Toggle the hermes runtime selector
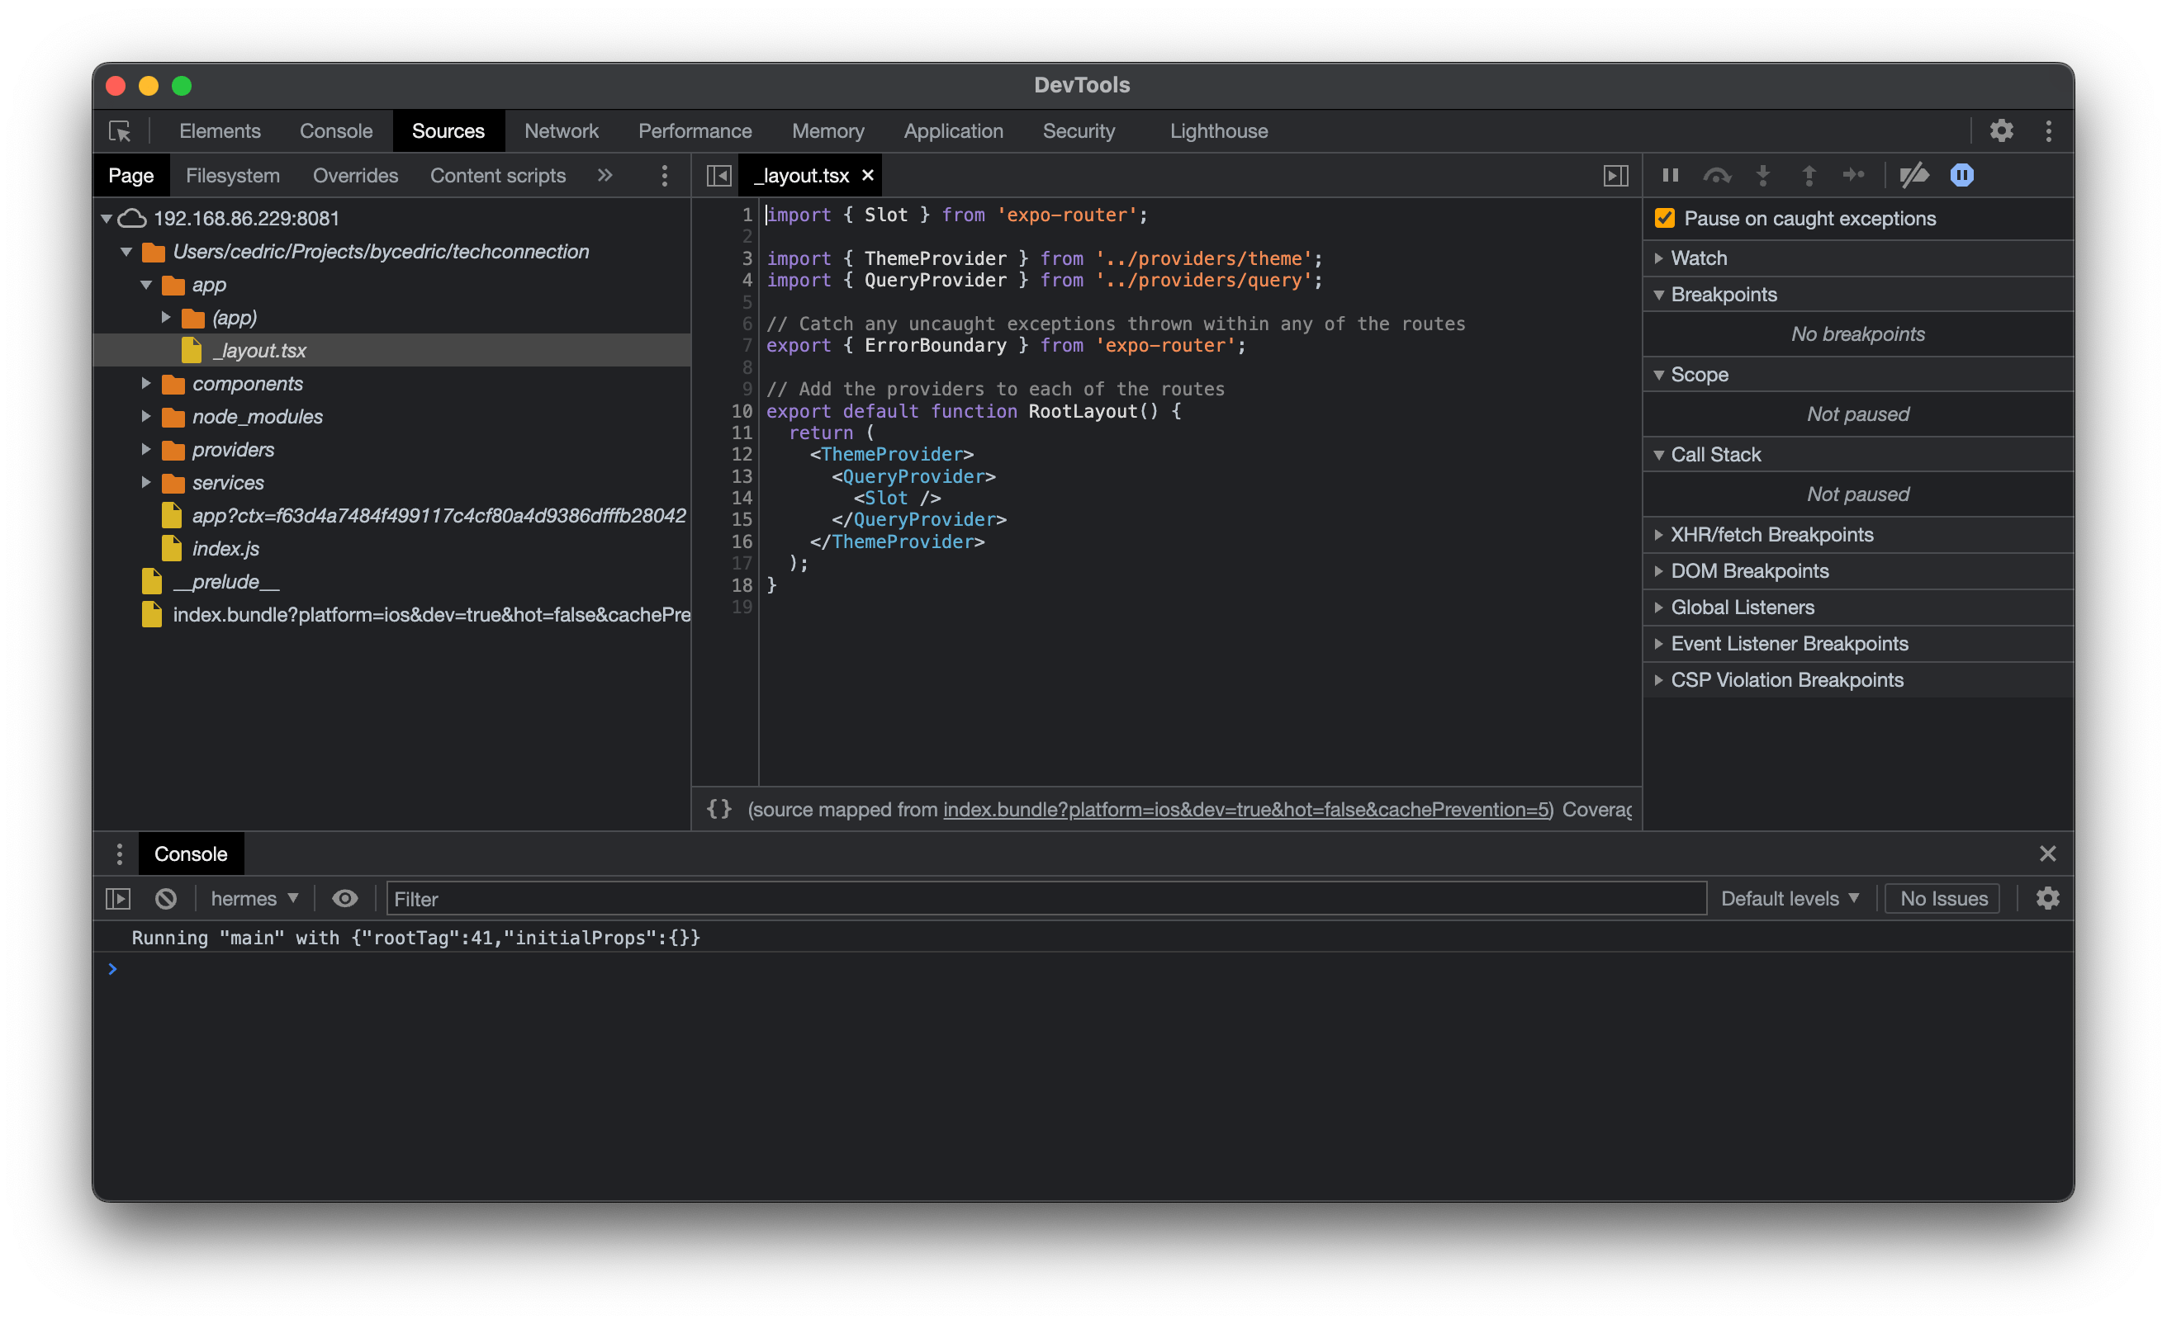 pos(253,897)
